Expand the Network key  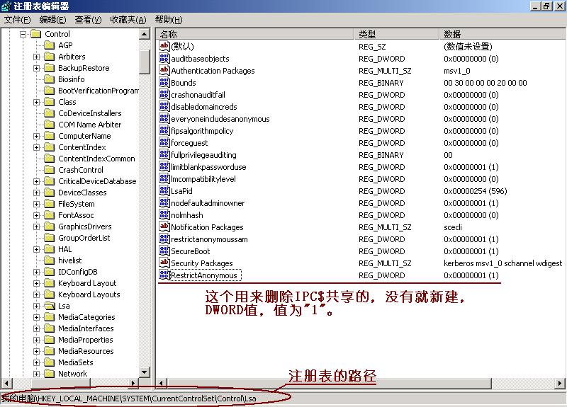pos(37,374)
